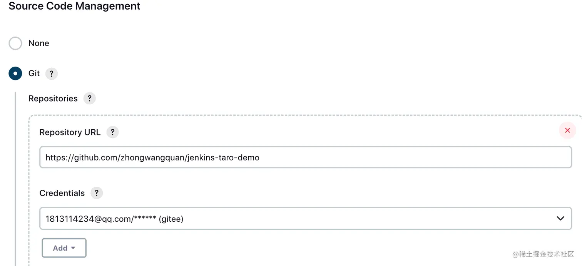Select the None radio button
This screenshot has width=582, height=266.
coord(15,43)
